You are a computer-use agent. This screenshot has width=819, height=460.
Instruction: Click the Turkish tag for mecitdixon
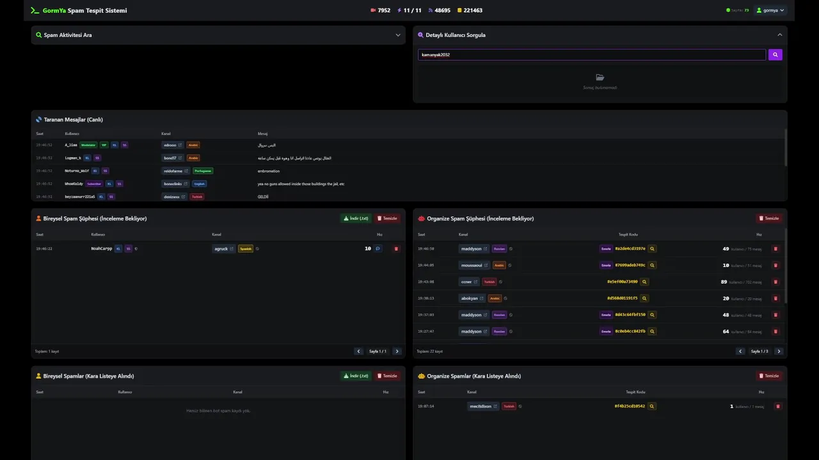[x=509, y=406]
